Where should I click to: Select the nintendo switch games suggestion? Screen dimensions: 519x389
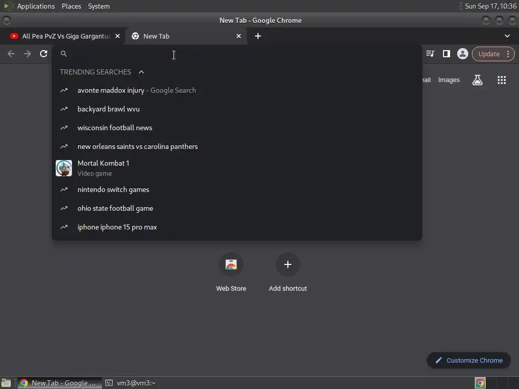237,189
